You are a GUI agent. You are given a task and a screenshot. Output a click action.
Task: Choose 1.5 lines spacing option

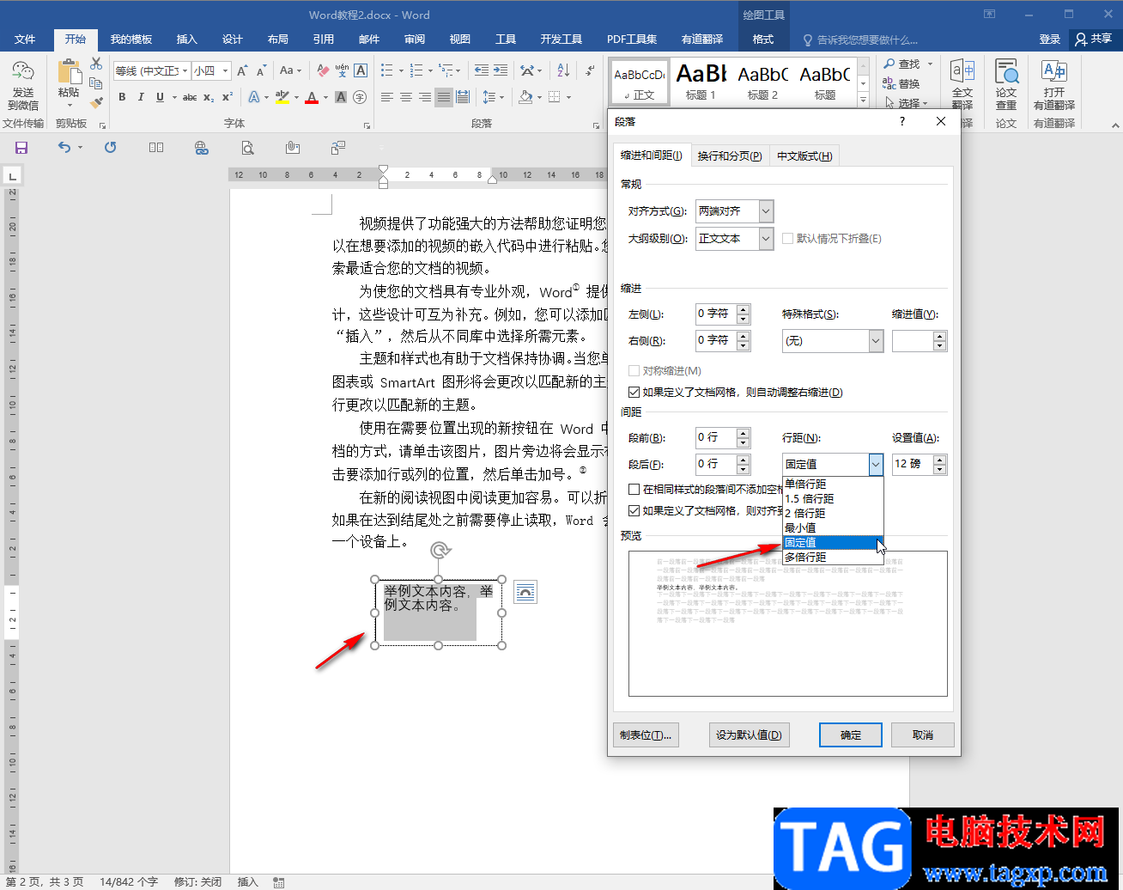coord(833,498)
